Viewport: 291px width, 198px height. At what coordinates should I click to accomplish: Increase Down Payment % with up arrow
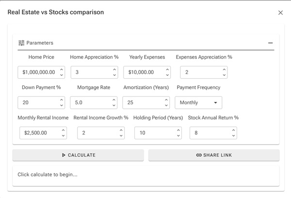coord(62,100)
